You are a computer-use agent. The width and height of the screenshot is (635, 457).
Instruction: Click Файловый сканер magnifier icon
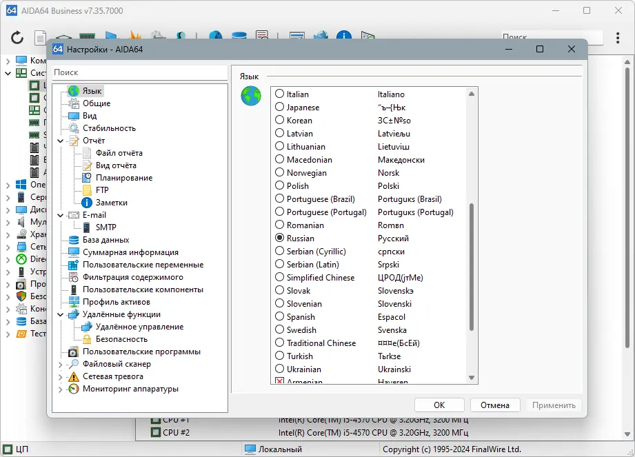74,364
